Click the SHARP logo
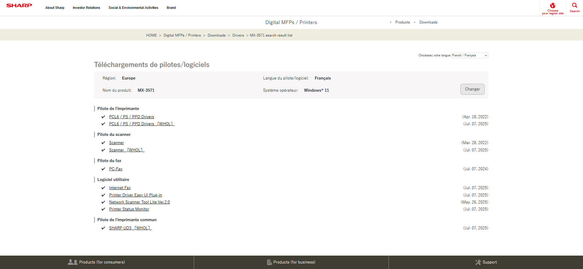Viewport: 583px width, 269px height. 19,5
